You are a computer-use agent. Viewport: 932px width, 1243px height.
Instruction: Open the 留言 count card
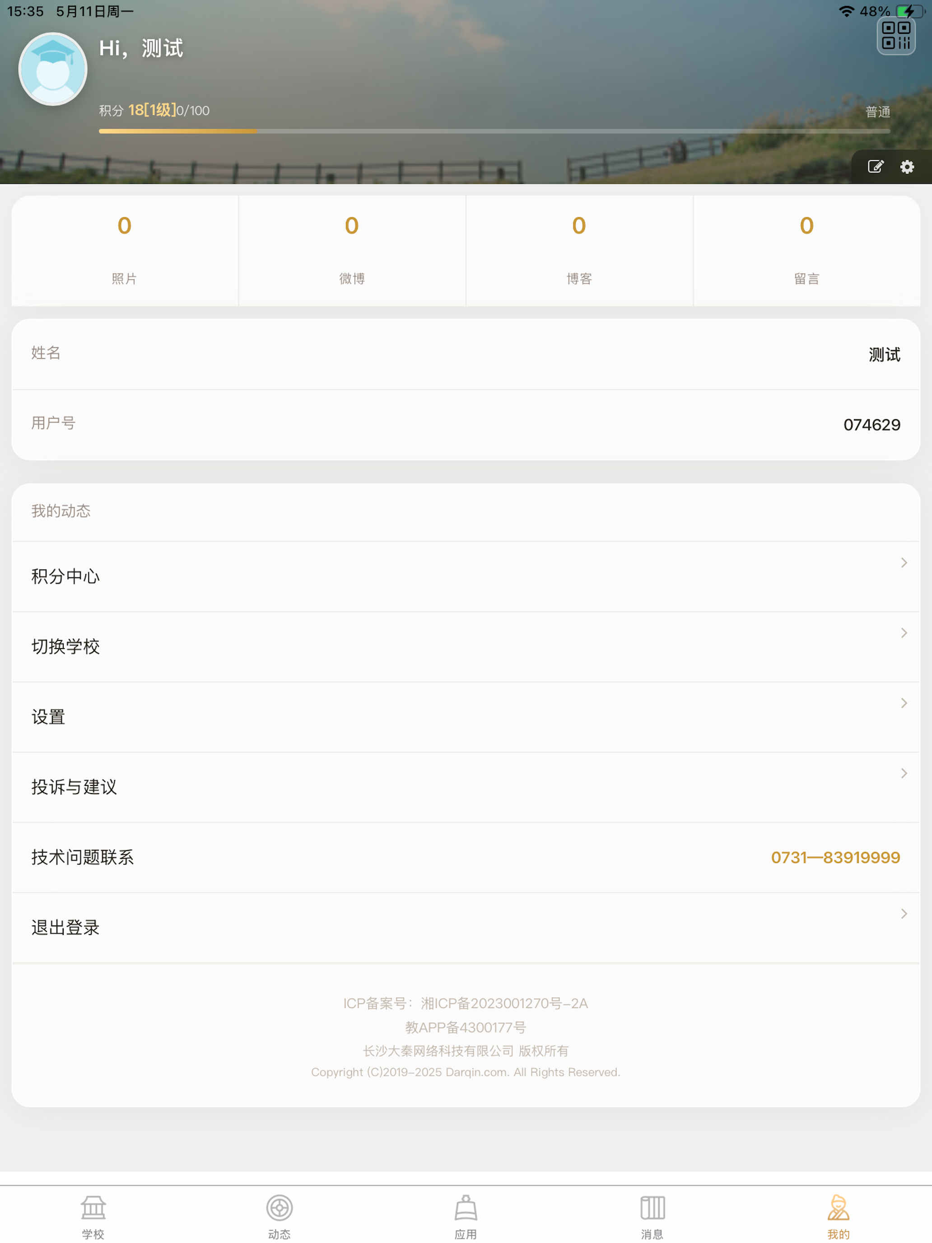(807, 251)
